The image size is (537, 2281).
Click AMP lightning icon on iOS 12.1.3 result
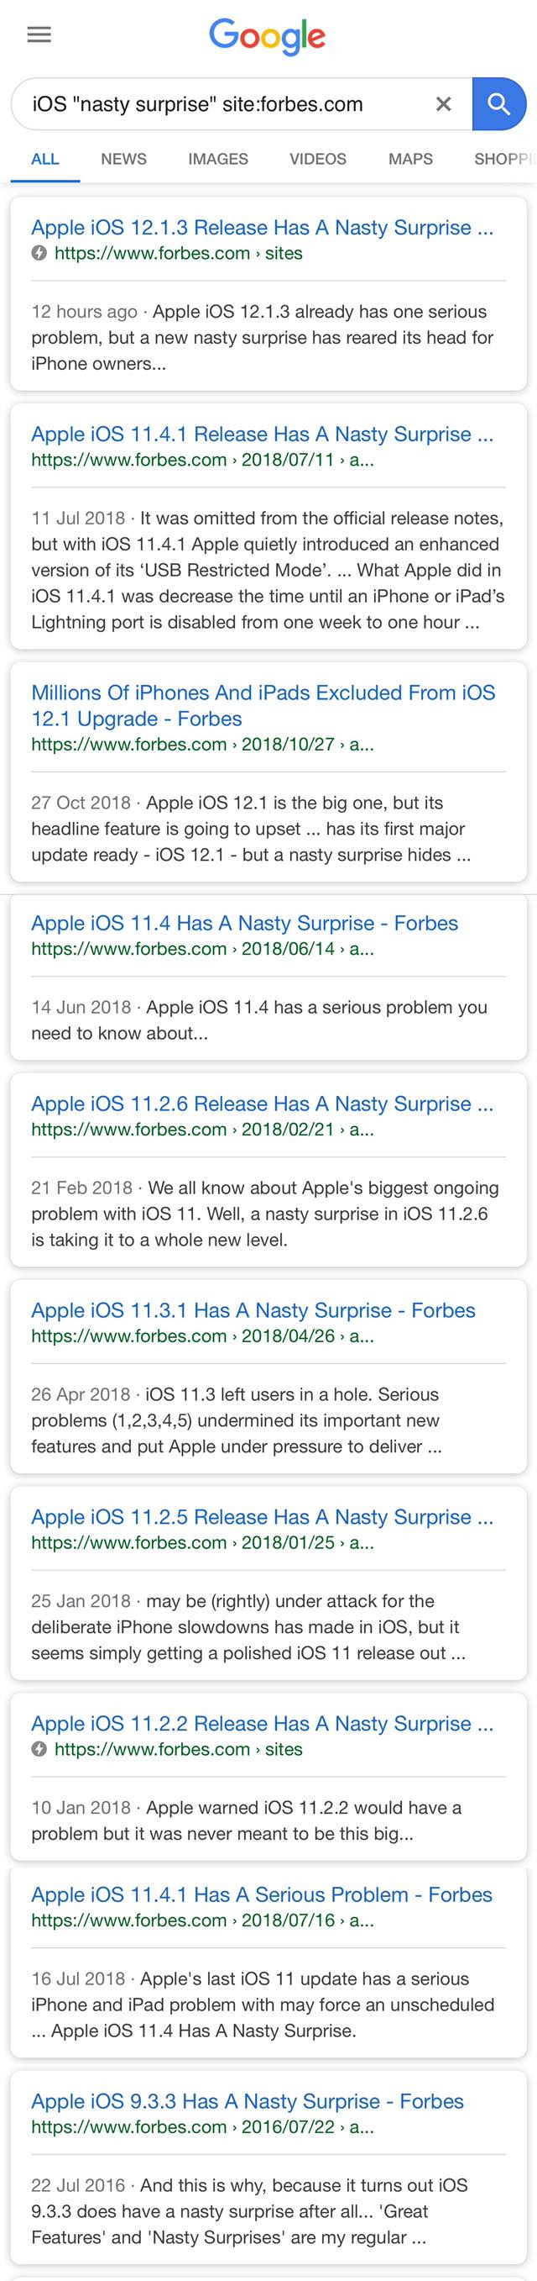tap(39, 253)
